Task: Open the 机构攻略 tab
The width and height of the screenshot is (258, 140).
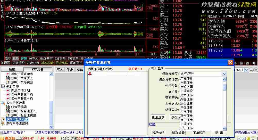Action: (x=47, y=63)
